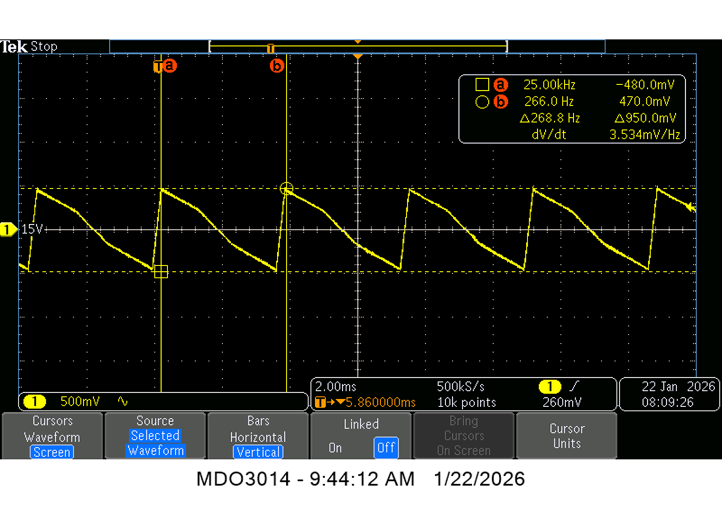Click the record view bar at the top
The height and width of the screenshot is (525, 722).
click(357, 47)
